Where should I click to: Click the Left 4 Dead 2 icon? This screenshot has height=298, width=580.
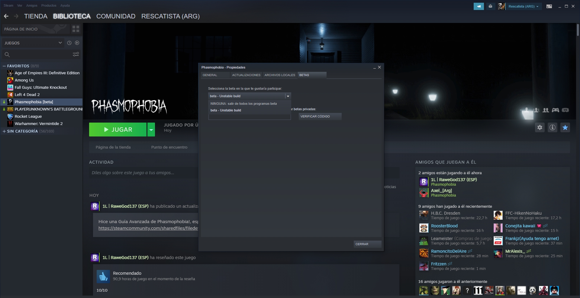(x=10, y=95)
